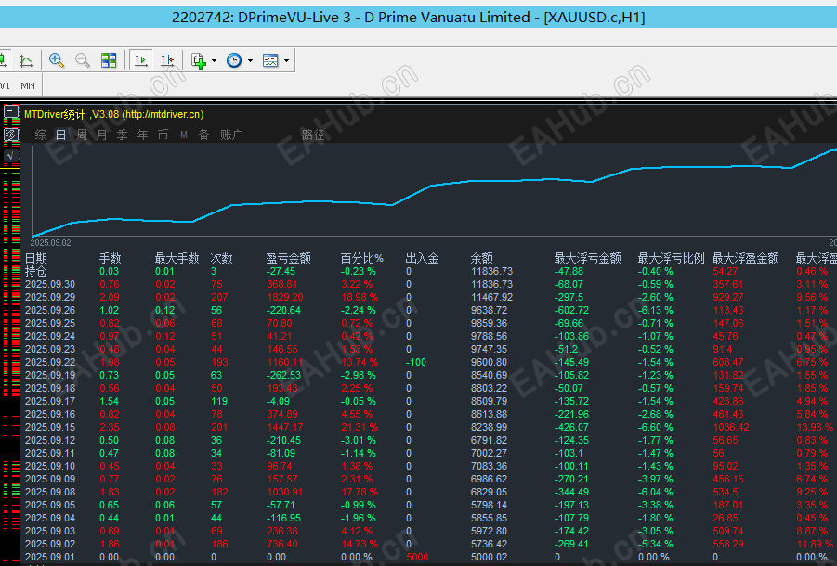Viewport: 837px width, 566px height.
Task: Switch the chart to line chart mode
Action: [26, 60]
